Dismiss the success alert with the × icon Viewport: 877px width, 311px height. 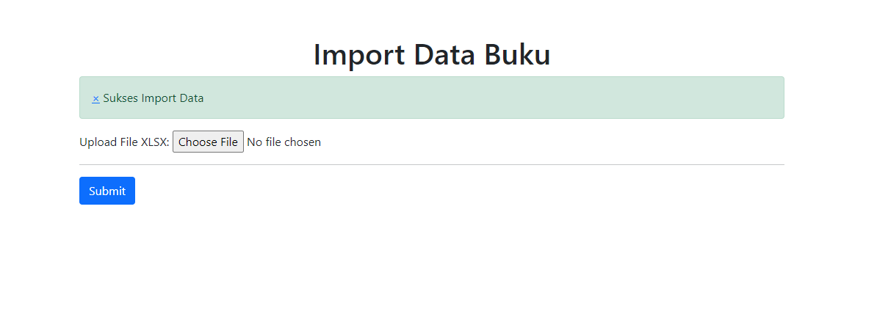95,98
